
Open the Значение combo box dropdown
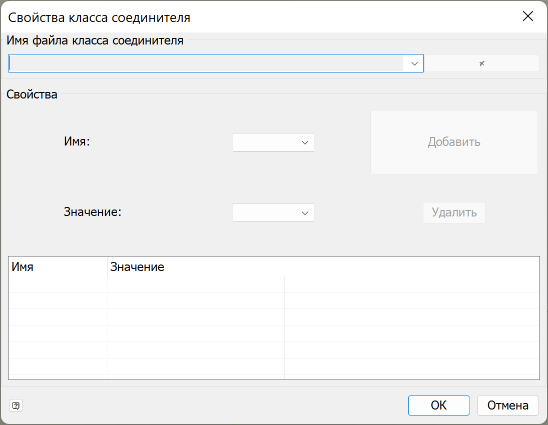(306, 212)
